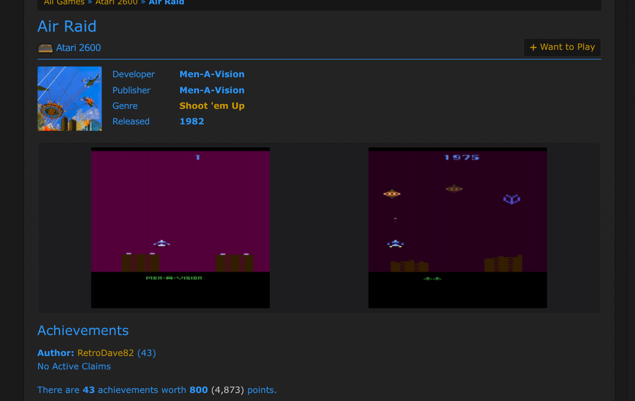This screenshot has height=401, width=635.
Task: Open the Air Raid box art image
Action: click(x=70, y=99)
